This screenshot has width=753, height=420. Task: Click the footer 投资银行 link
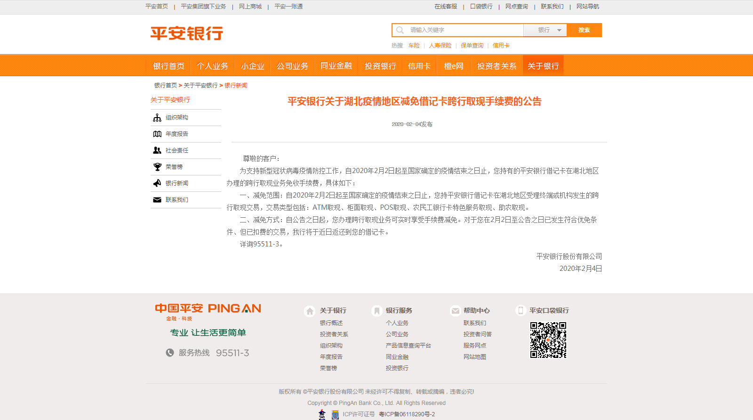pos(397,368)
